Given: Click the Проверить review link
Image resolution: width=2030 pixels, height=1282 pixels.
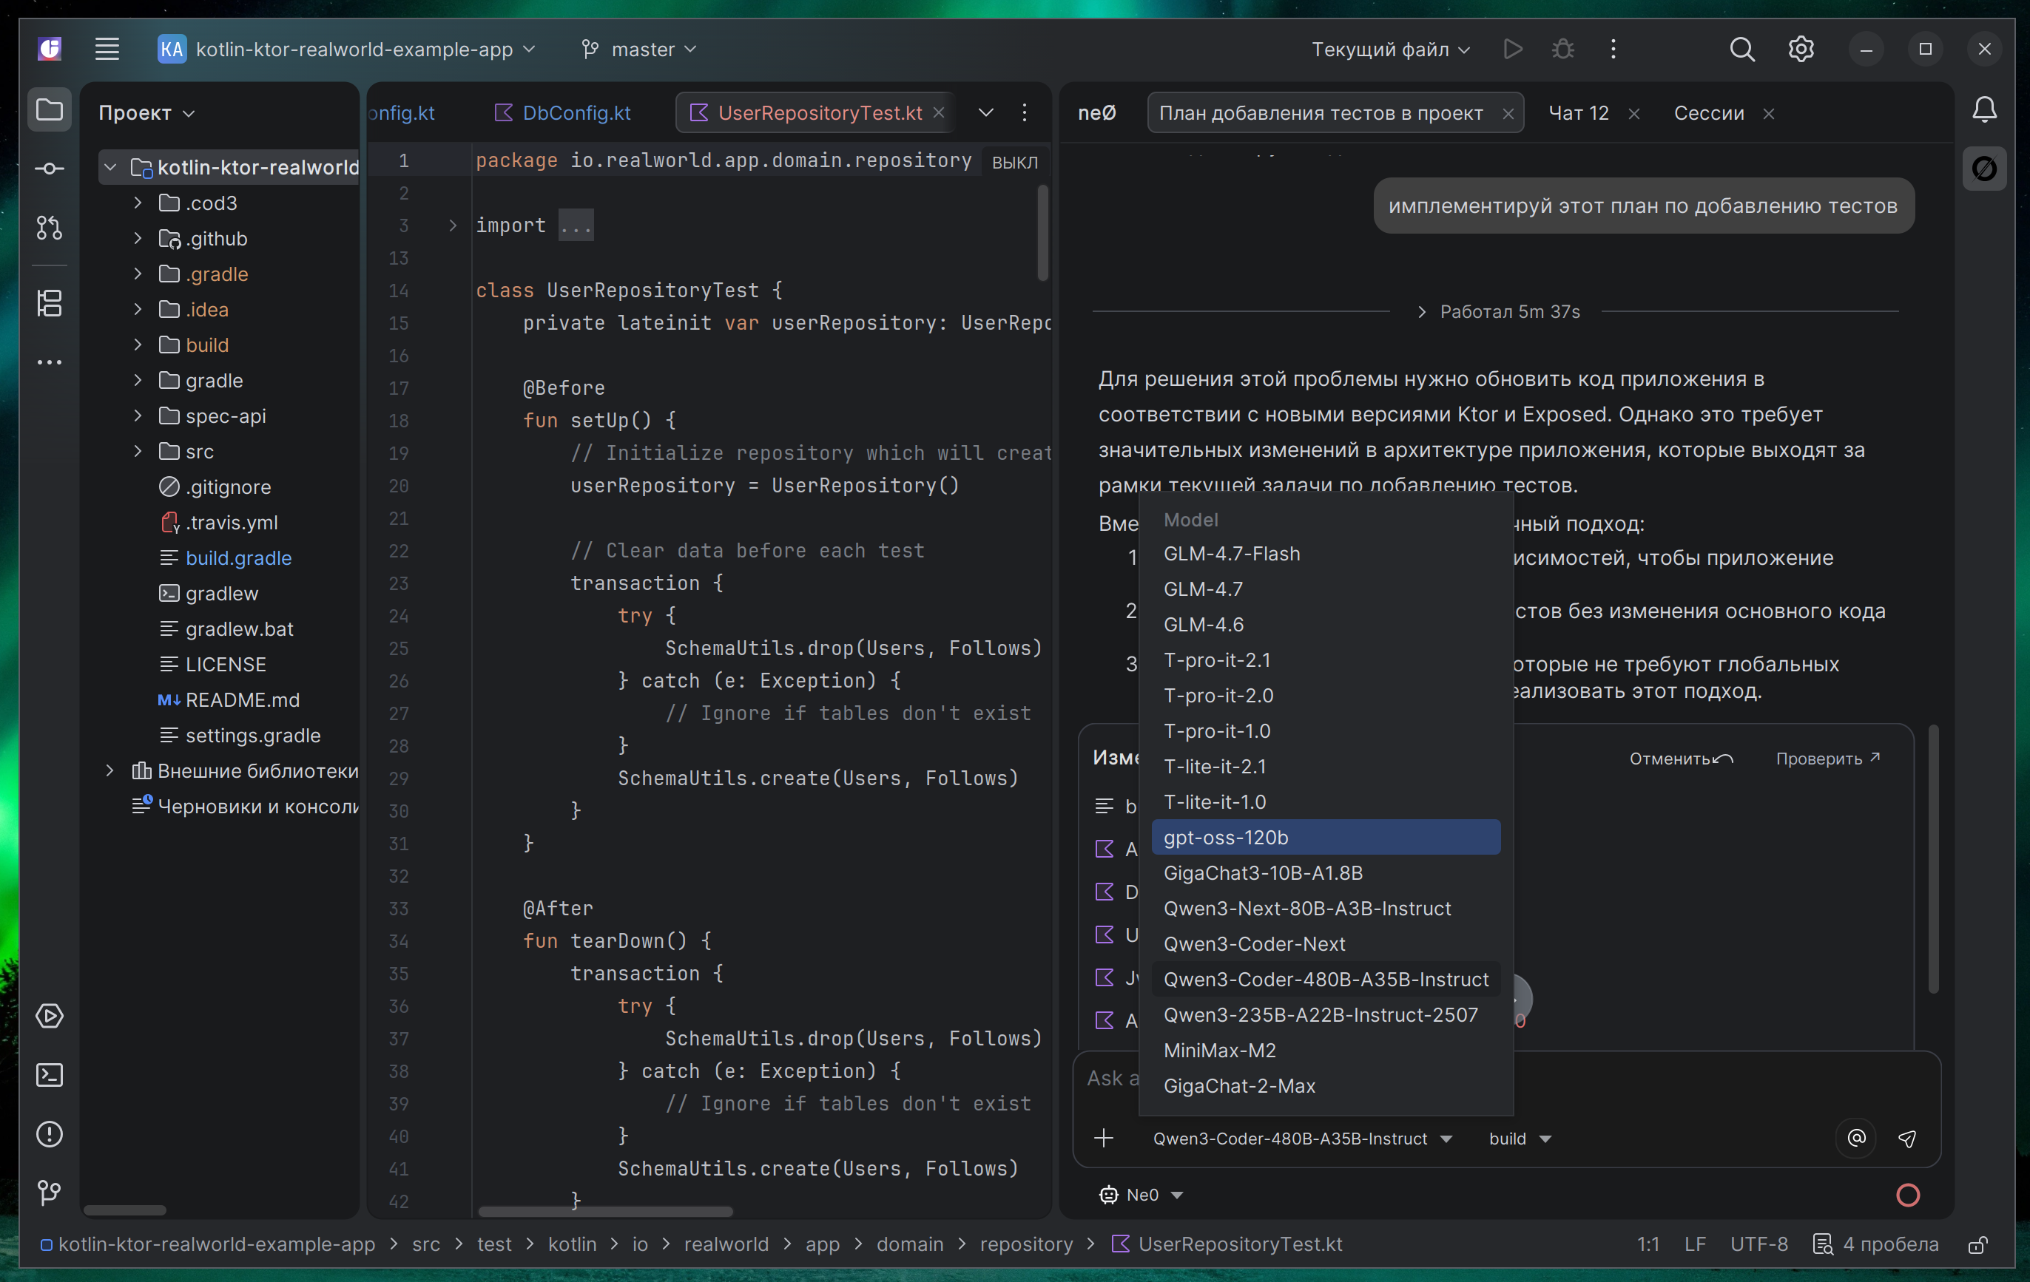Looking at the screenshot, I should (1827, 758).
